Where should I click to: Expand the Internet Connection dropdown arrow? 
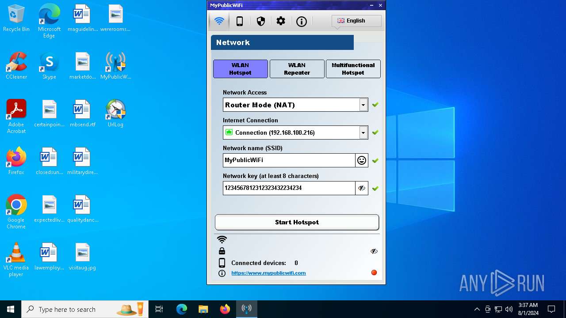pyautogui.click(x=363, y=132)
